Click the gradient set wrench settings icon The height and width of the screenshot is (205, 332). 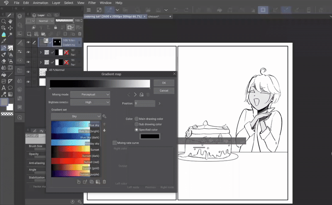pyautogui.click(x=104, y=117)
